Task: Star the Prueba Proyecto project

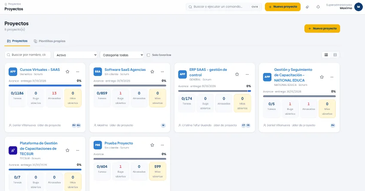Action: point(152,145)
